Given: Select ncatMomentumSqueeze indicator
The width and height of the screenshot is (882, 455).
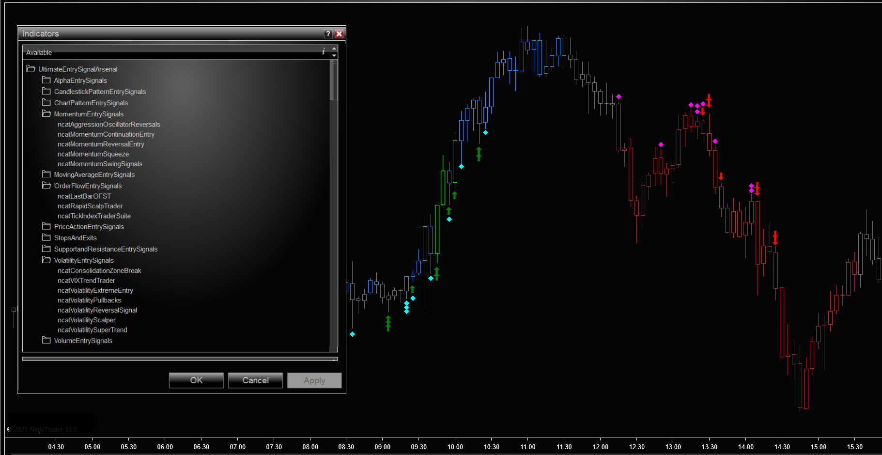Looking at the screenshot, I should point(93,154).
